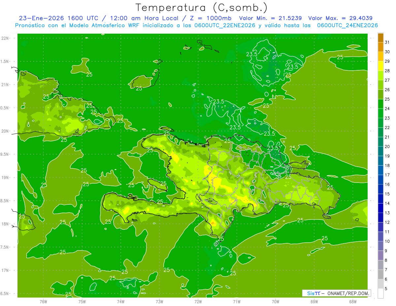Select the '0.5N' latitude axis label
Viewport: 396px width, 306px height.
click(x=5, y=108)
